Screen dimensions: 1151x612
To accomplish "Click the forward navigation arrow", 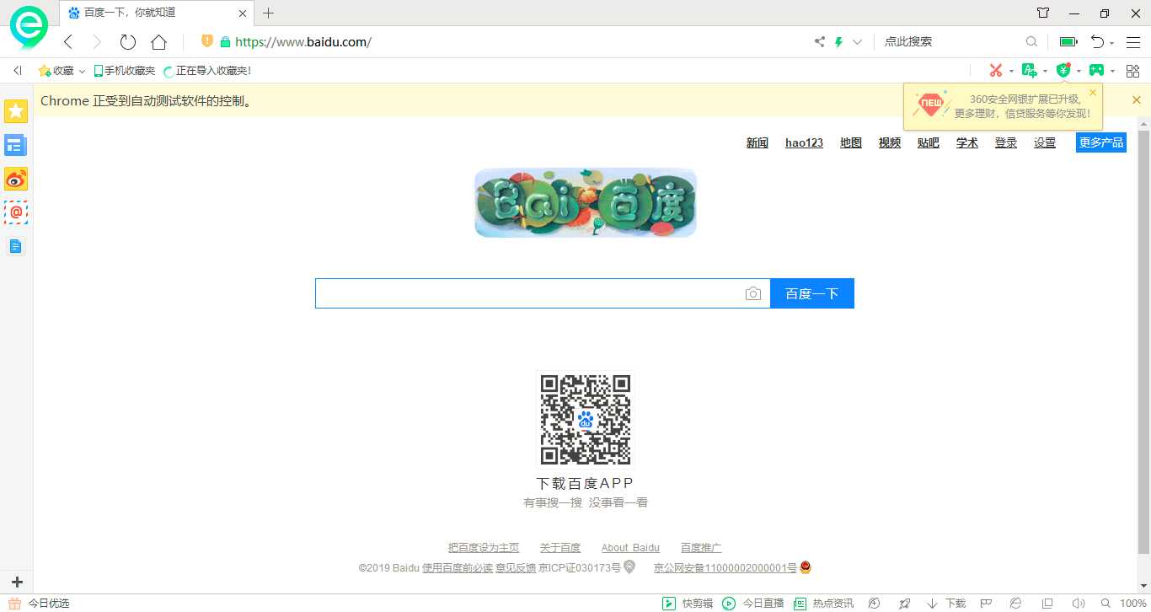I will (x=97, y=42).
